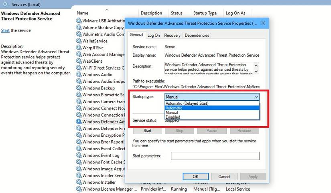The height and width of the screenshot is (193, 331).
Task: Click the Apply button
Action: (253, 176)
